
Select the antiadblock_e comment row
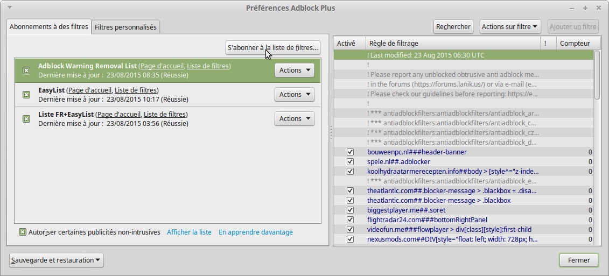pos(464,181)
